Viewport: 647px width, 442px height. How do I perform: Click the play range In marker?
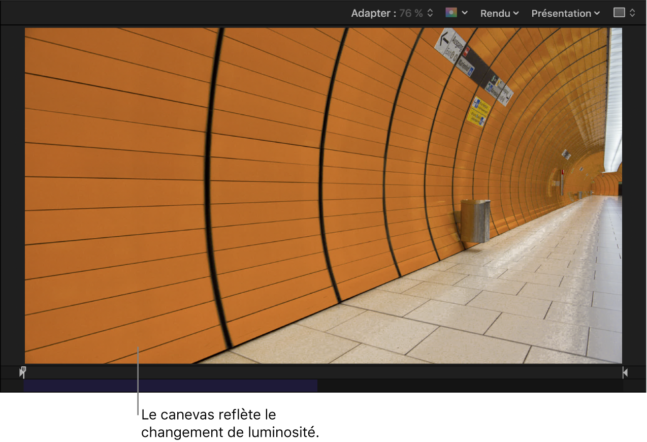22,372
